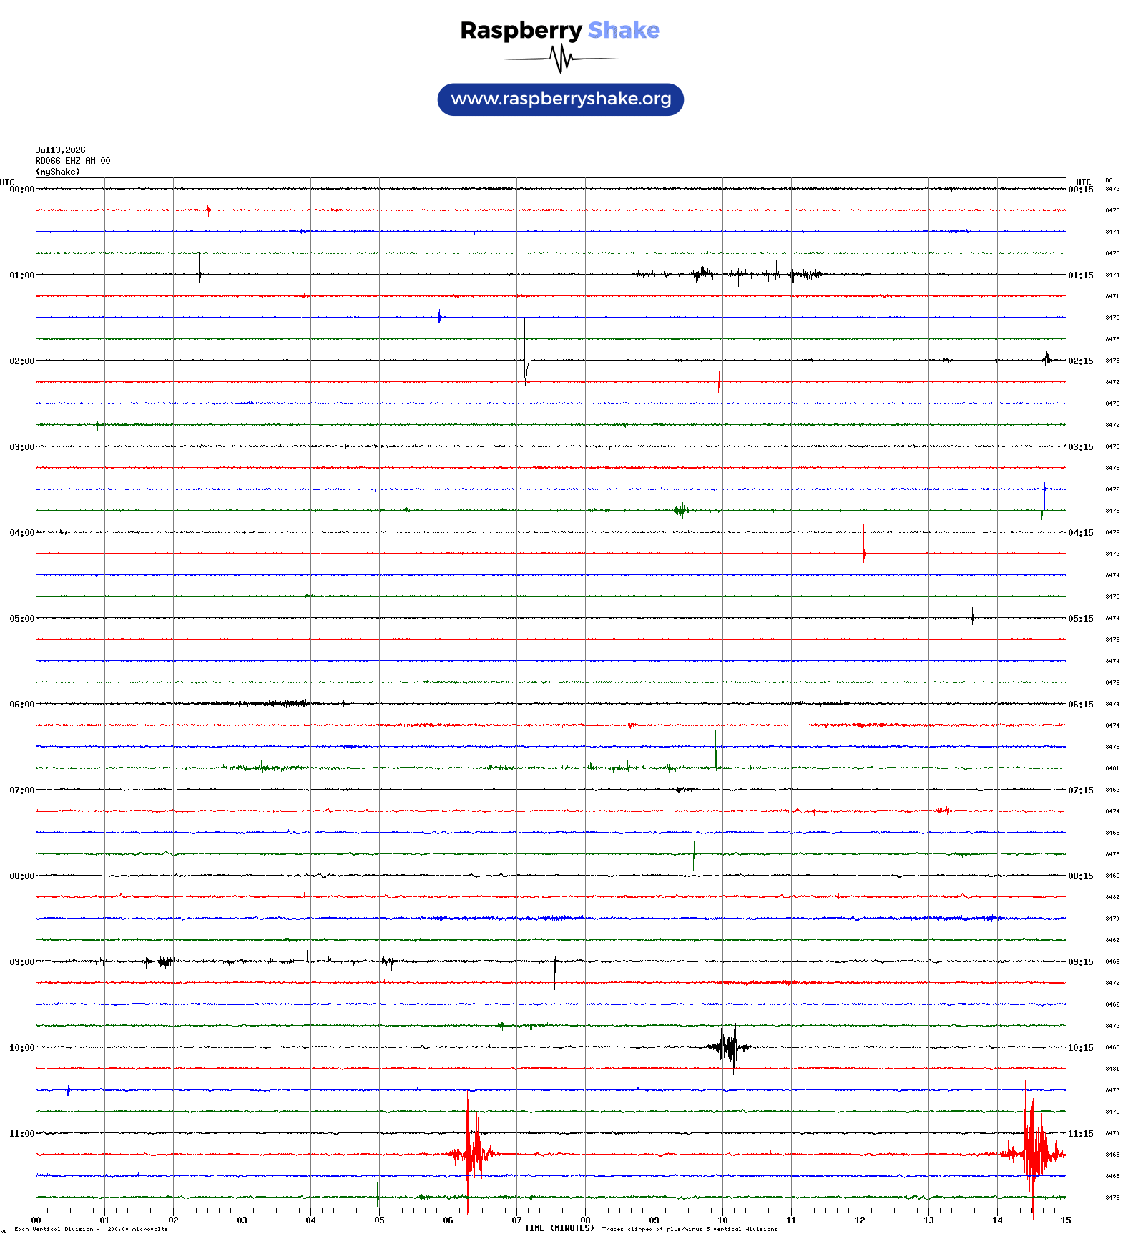Click the "00:00" UTC row label

[x=22, y=190]
